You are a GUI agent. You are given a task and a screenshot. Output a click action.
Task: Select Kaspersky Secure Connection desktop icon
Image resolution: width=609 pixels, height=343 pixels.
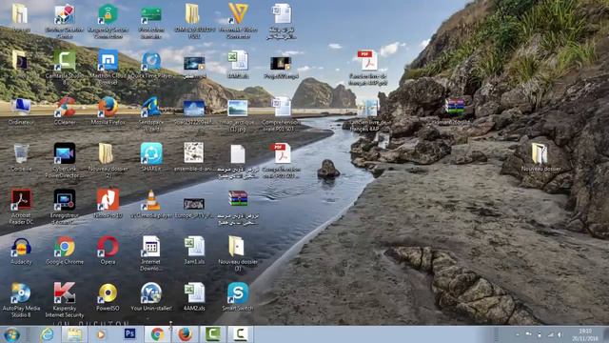(108, 14)
